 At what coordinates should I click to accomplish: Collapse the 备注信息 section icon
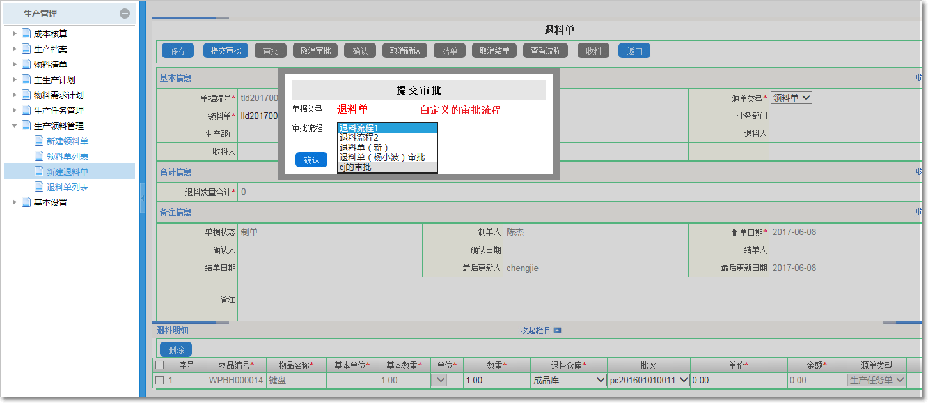pos(918,211)
